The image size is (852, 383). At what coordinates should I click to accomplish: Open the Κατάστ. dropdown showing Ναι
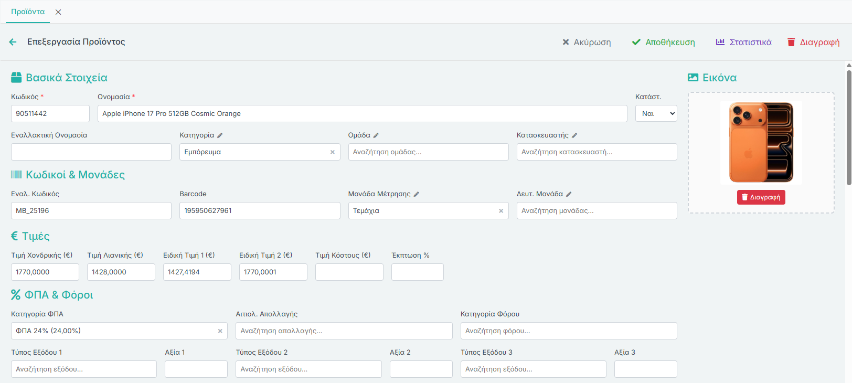tap(656, 114)
